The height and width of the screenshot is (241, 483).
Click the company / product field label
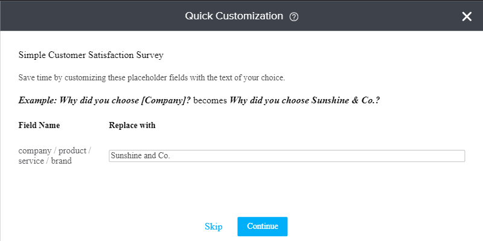tap(54, 151)
